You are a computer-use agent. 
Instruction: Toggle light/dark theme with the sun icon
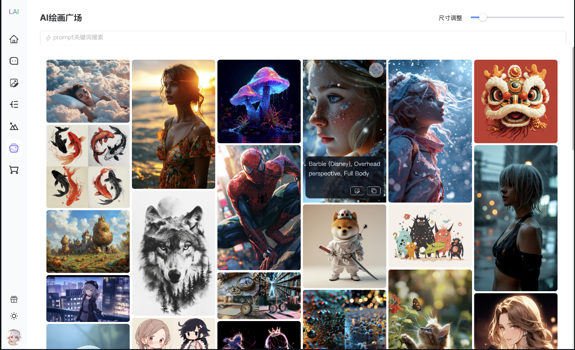[x=14, y=316]
